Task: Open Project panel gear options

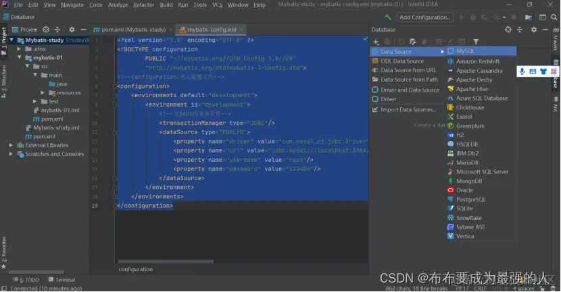Action: point(72,30)
